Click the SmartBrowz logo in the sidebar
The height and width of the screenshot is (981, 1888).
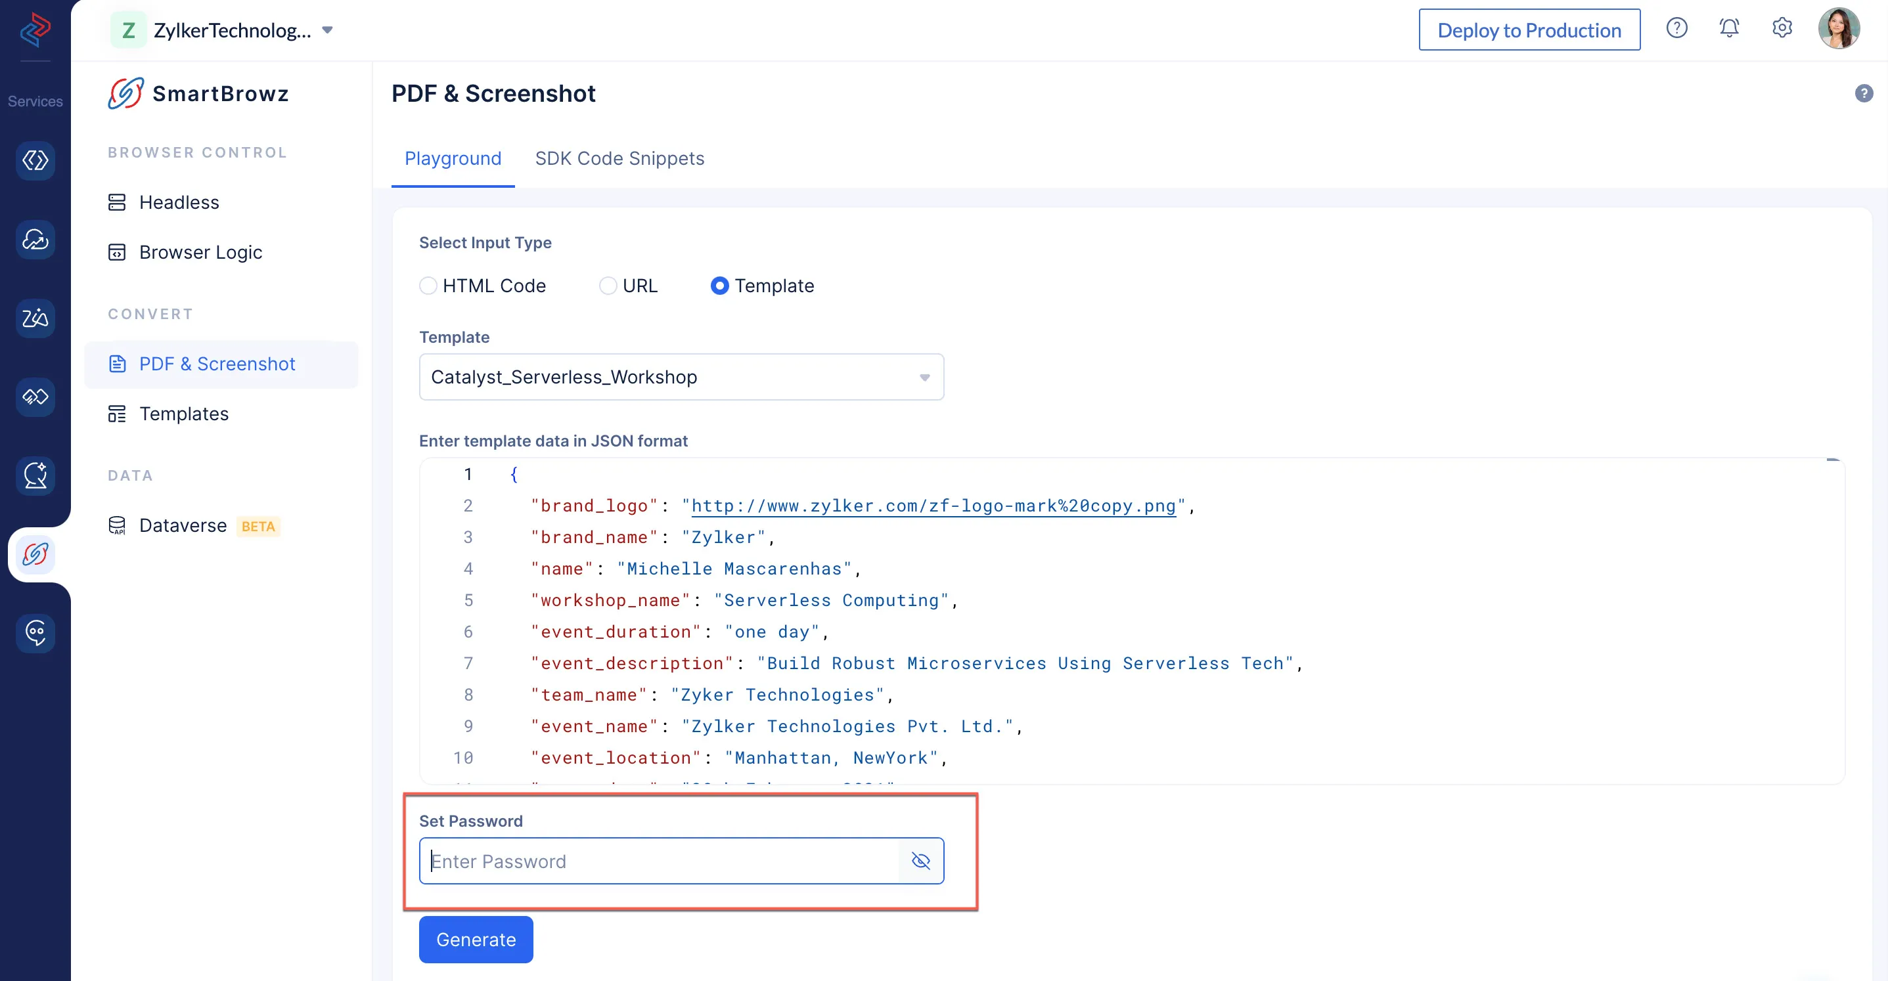126,93
